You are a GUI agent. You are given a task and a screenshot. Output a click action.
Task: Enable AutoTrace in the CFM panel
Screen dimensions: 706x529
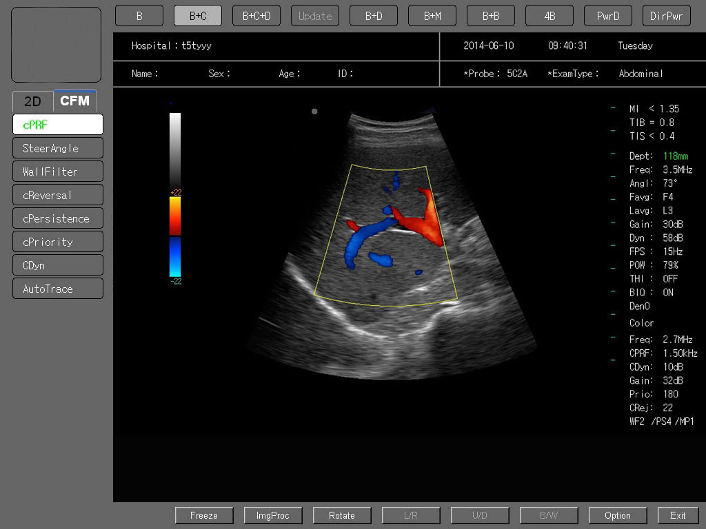click(x=57, y=288)
